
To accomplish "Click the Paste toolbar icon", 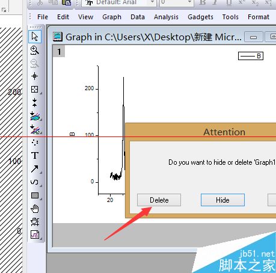I will 67,2.
